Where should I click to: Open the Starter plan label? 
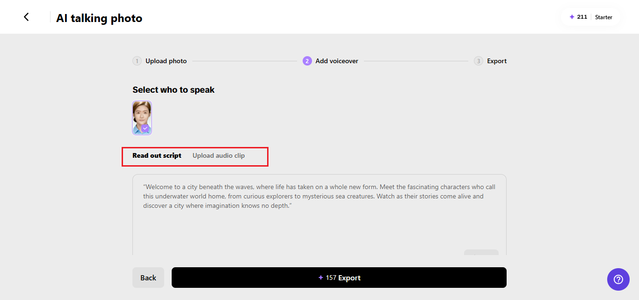[603, 17]
